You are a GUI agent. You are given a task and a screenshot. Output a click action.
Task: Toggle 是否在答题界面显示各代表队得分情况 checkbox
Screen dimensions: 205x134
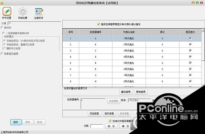pos(98,24)
